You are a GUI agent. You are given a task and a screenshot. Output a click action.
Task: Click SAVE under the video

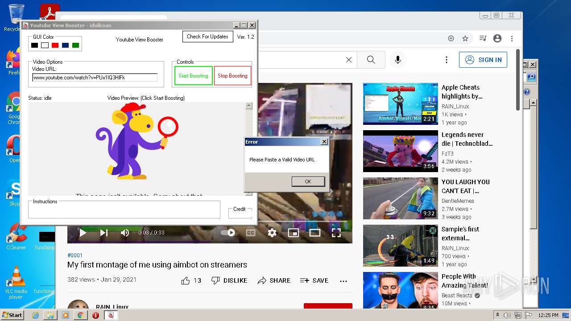(x=314, y=280)
